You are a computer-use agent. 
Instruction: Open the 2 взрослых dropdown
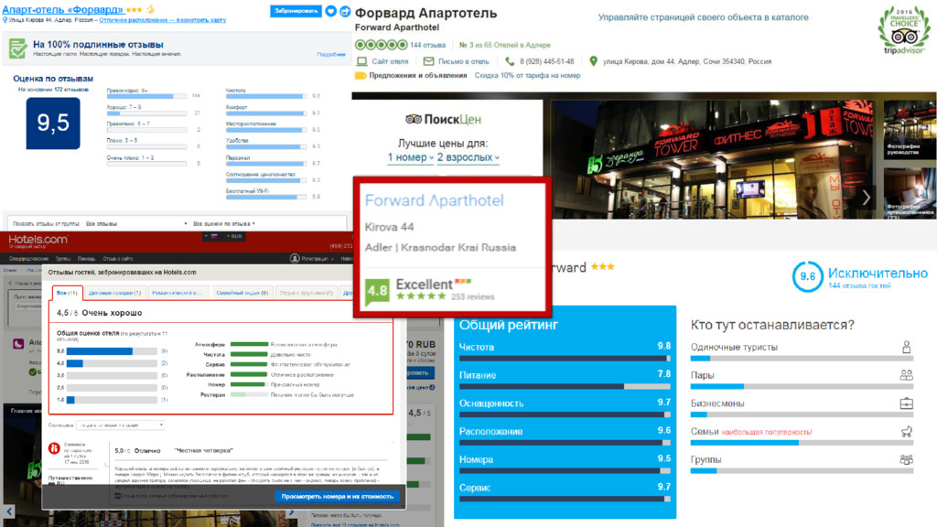468,157
